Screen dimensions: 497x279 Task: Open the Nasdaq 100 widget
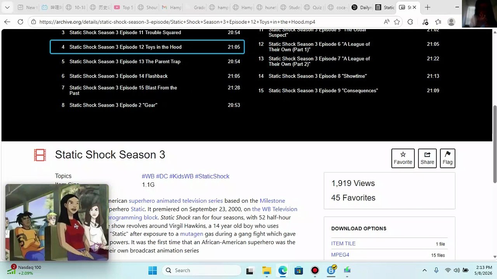(23, 270)
